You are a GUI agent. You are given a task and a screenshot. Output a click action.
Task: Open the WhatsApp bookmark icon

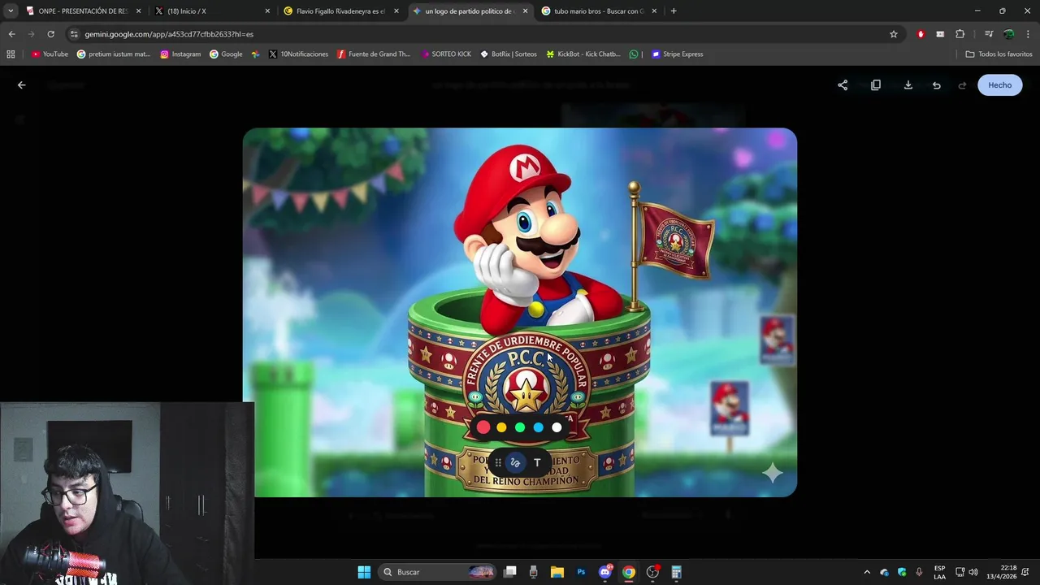(x=635, y=54)
